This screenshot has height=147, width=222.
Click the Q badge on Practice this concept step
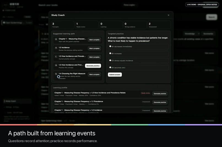point(56,65)
